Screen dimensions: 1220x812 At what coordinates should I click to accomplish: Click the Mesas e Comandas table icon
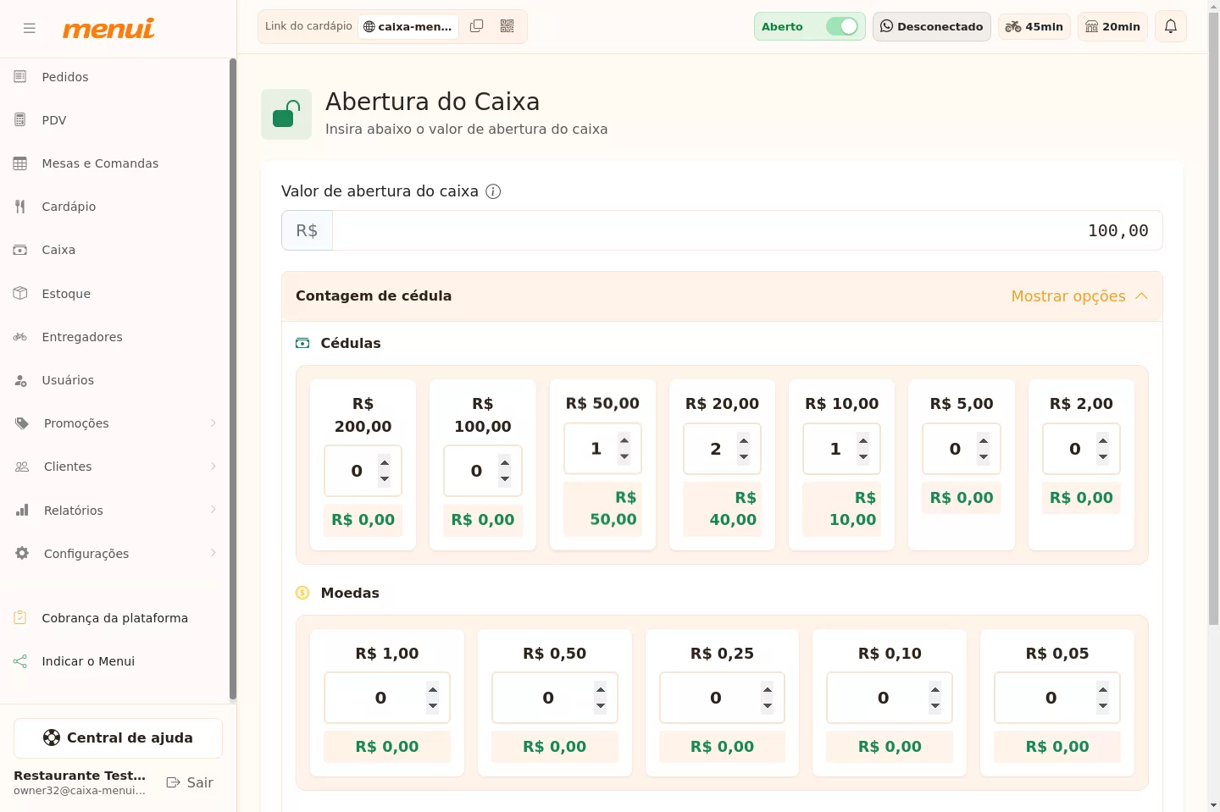20,163
